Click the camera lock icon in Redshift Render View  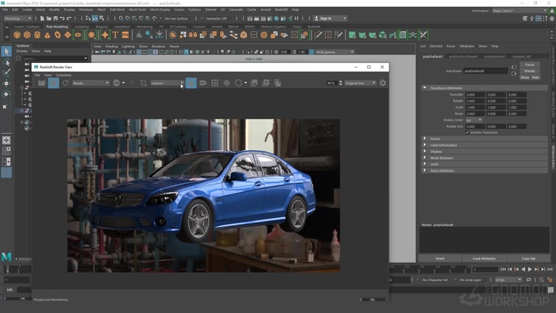coord(203,83)
